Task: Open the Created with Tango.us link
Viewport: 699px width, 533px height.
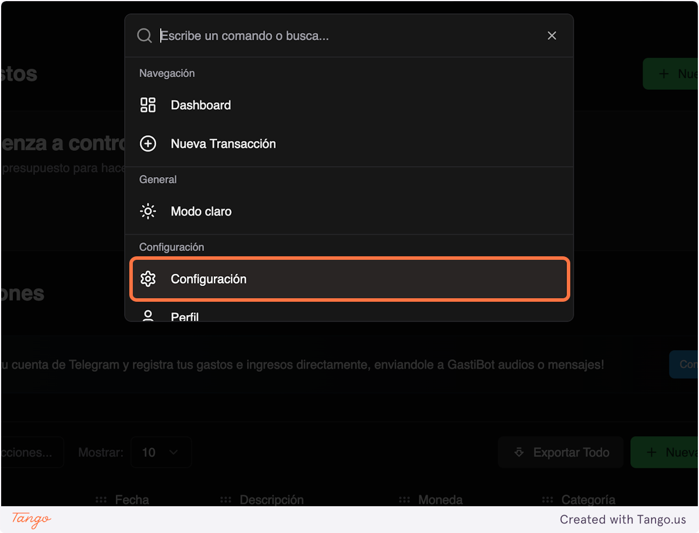Action: (x=623, y=520)
